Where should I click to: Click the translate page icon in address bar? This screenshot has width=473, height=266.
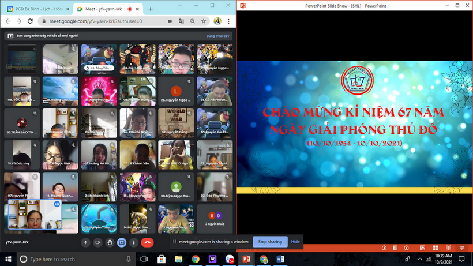click(x=182, y=21)
